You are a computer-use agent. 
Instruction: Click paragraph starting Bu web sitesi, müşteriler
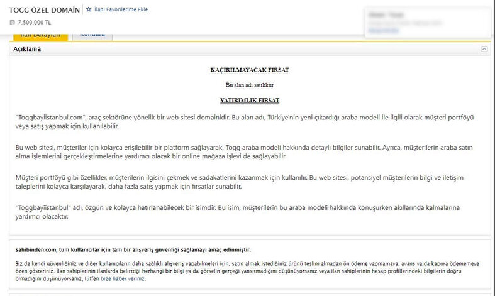[x=244, y=152]
